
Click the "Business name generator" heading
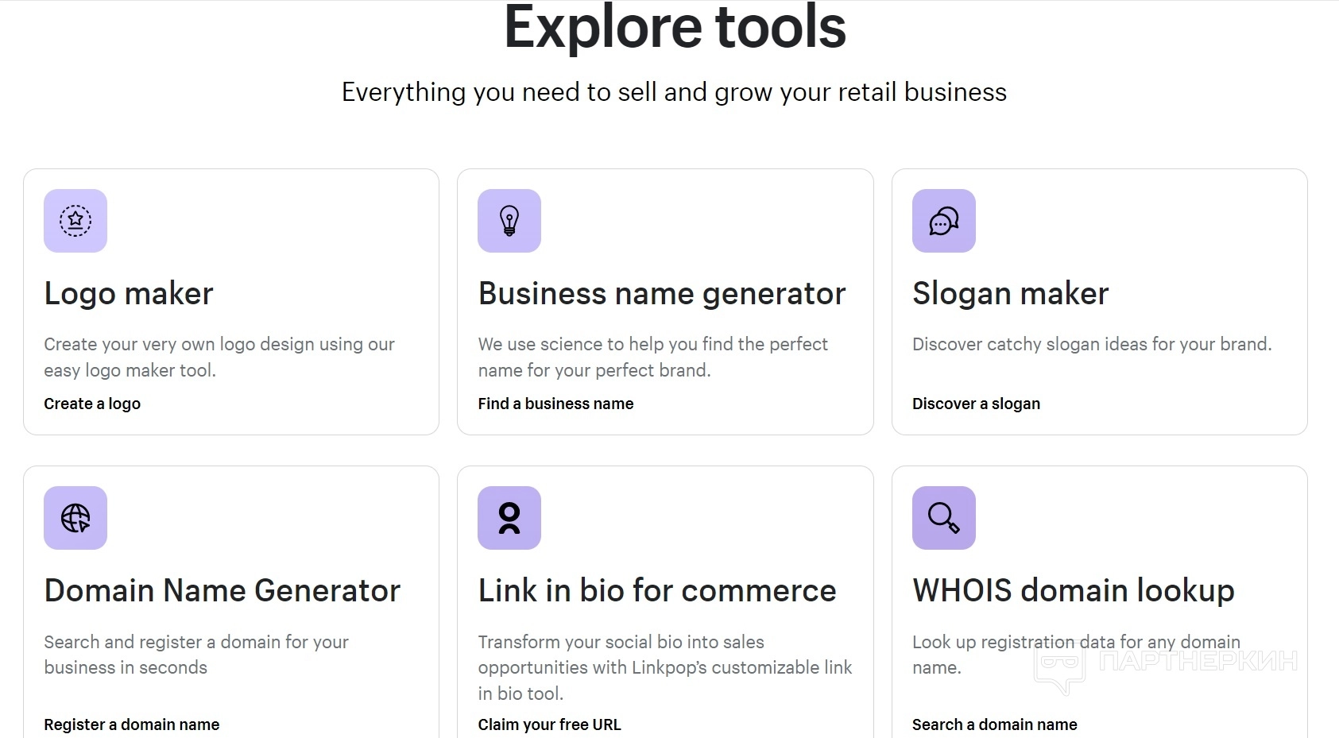[x=661, y=294]
